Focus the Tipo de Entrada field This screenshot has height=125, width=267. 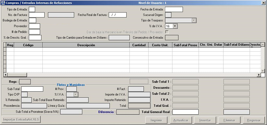(32, 9)
